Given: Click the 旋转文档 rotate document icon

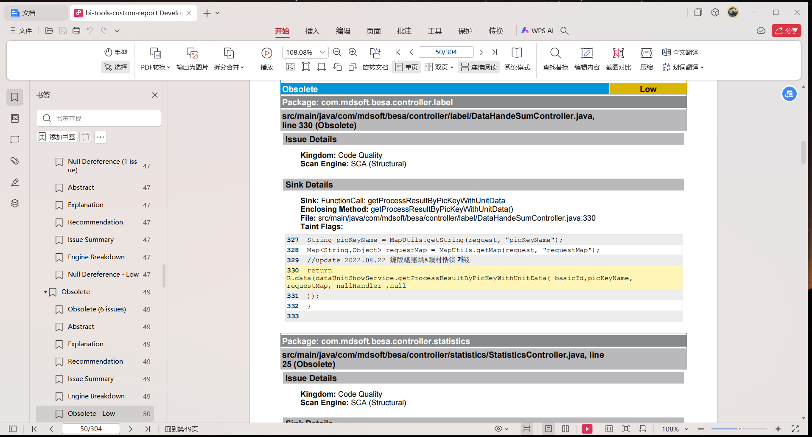Looking at the screenshot, I should click(375, 53).
